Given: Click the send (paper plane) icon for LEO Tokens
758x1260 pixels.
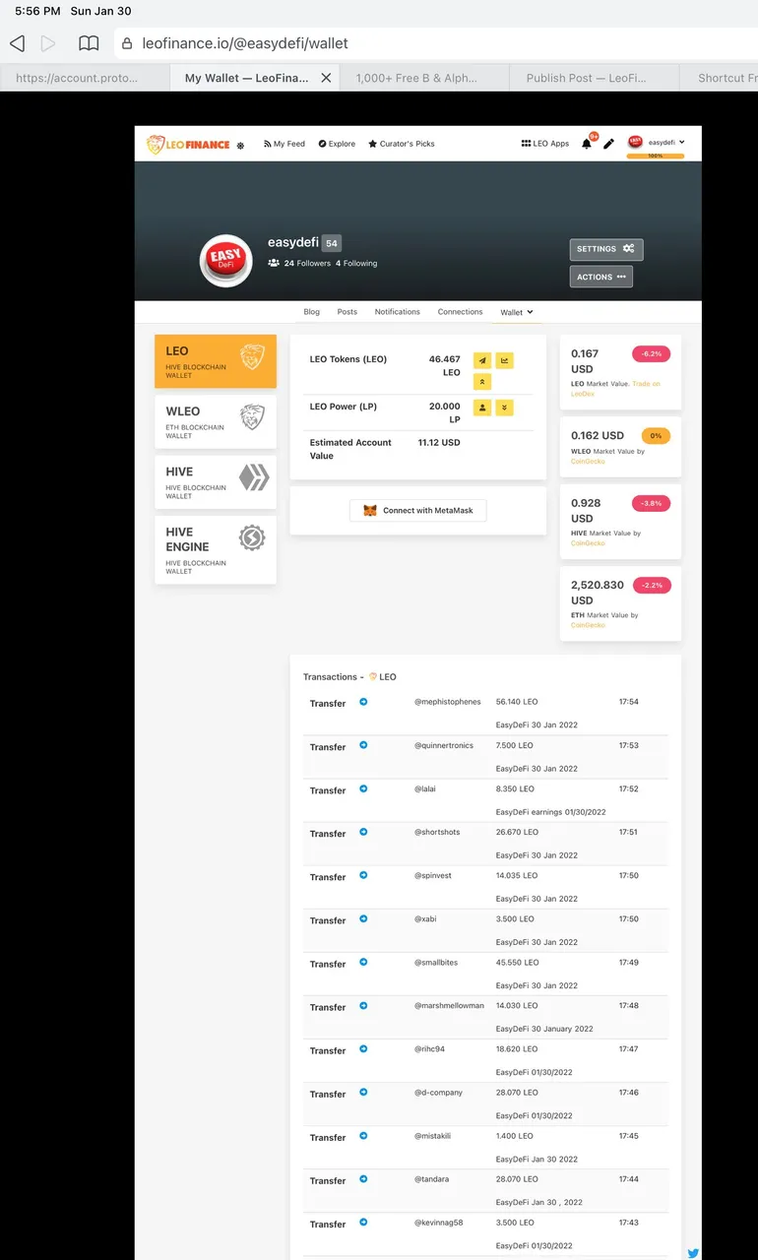Looking at the screenshot, I should (482, 360).
